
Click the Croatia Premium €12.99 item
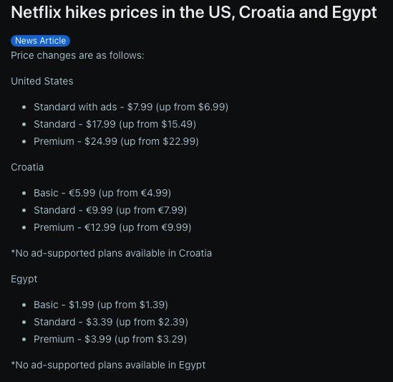tap(112, 228)
